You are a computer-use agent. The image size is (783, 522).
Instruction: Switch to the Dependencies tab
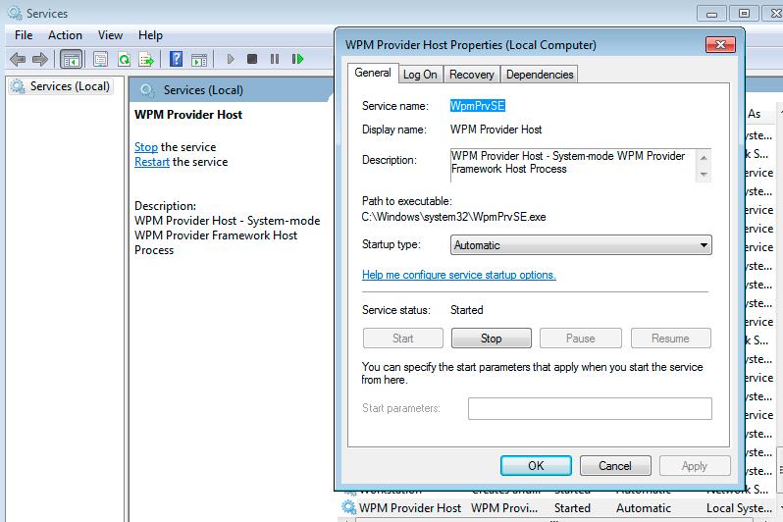click(540, 75)
